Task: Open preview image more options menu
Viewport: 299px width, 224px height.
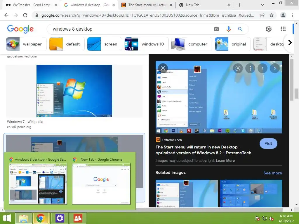Action: (250, 68)
